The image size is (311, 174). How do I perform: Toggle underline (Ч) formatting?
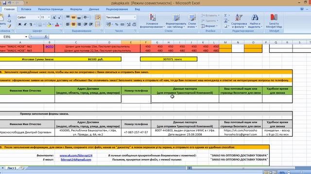pos(31,25)
